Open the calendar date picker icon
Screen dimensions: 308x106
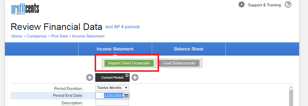point(126,96)
